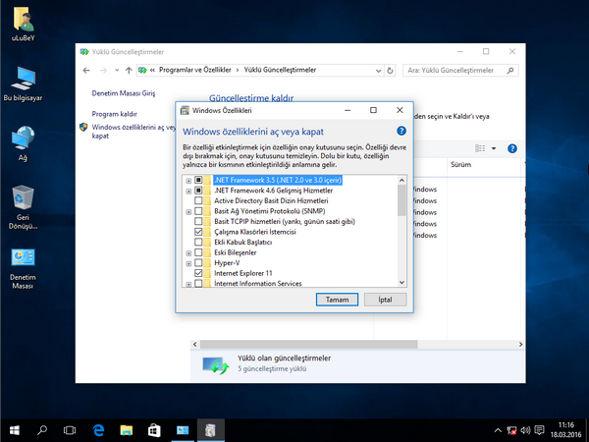
Task: Click Sürüm column header
Action: pyautogui.click(x=484, y=165)
